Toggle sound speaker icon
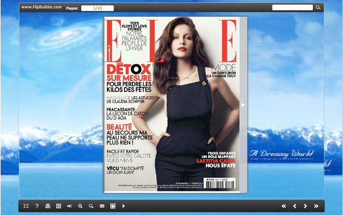 69,206
